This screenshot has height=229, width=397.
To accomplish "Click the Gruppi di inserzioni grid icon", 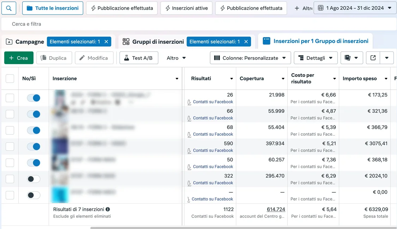I will pos(126,42).
